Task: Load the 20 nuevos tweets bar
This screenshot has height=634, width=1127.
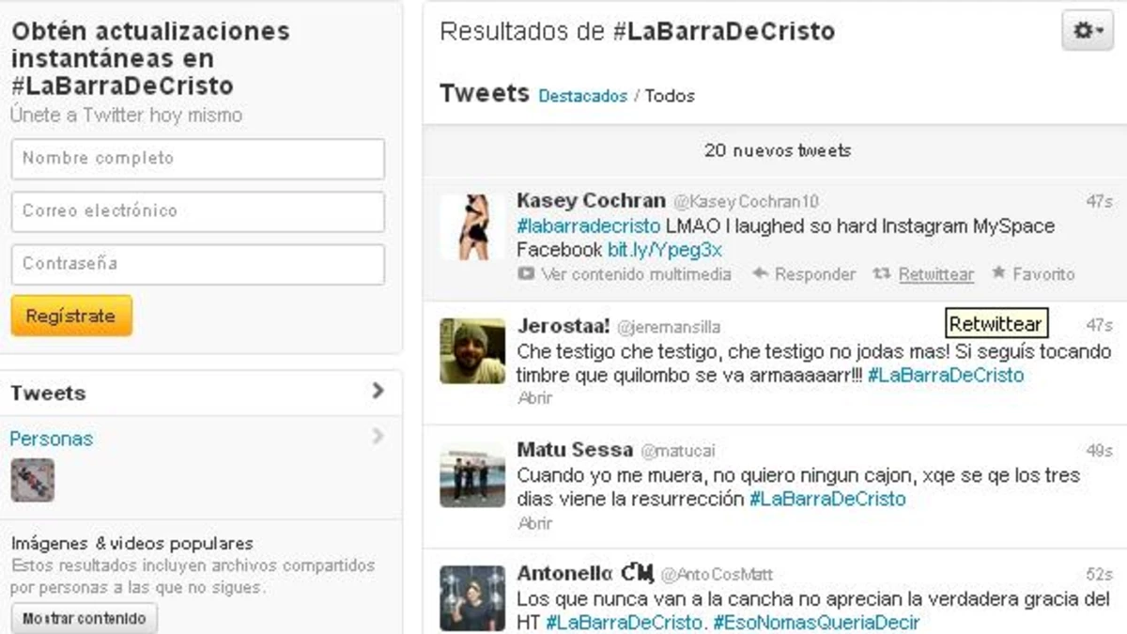Action: pyautogui.click(x=777, y=150)
